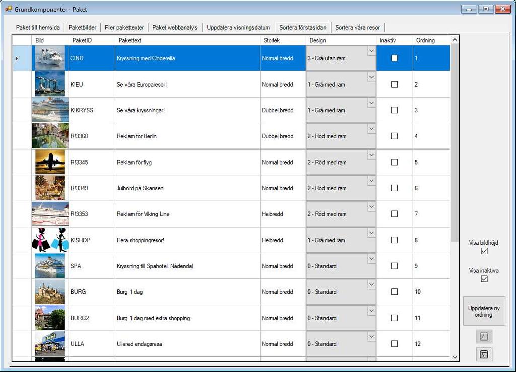Open Design dropdown for Reklam för Viking Line
Image resolution: width=516 pixels, height=372 pixels.
(371, 207)
